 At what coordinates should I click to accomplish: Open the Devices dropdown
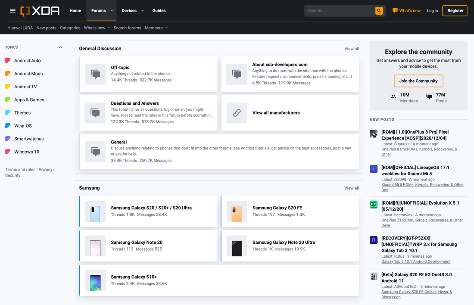131,10
